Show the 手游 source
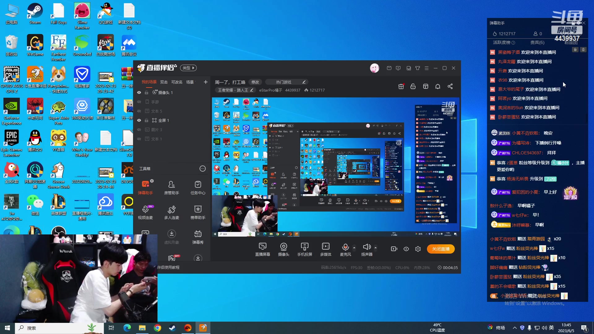This screenshot has height=334, width=594. (x=139, y=102)
